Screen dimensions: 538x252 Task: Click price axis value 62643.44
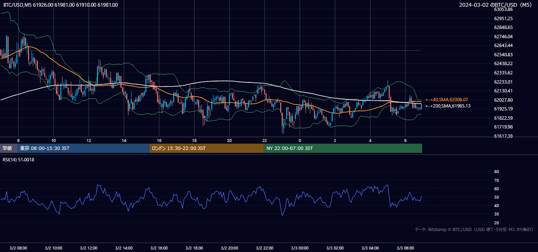point(503,45)
